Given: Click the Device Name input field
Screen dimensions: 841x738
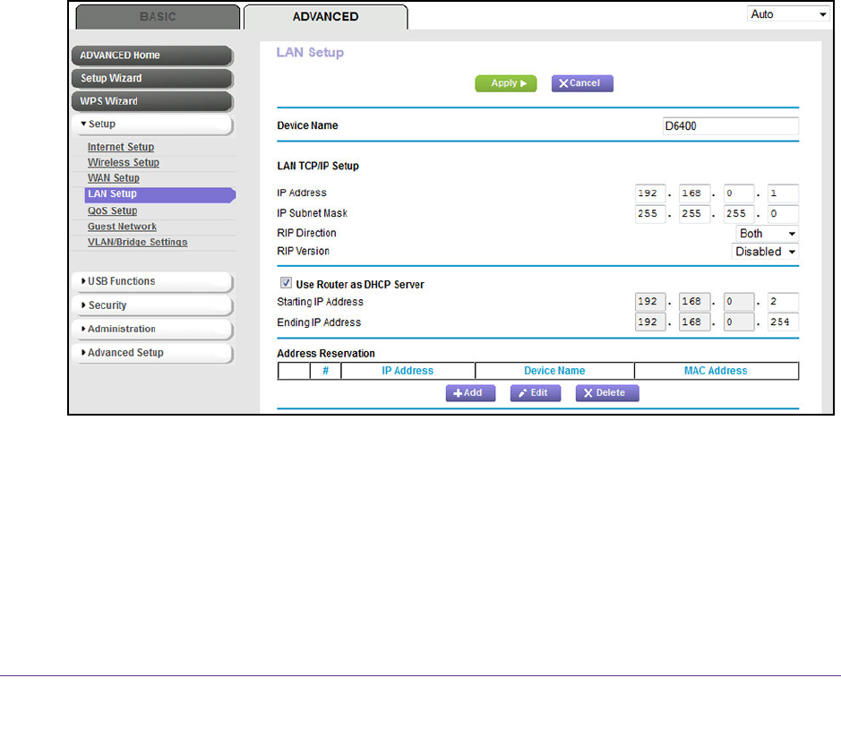Looking at the screenshot, I should (x=728, y=126).
